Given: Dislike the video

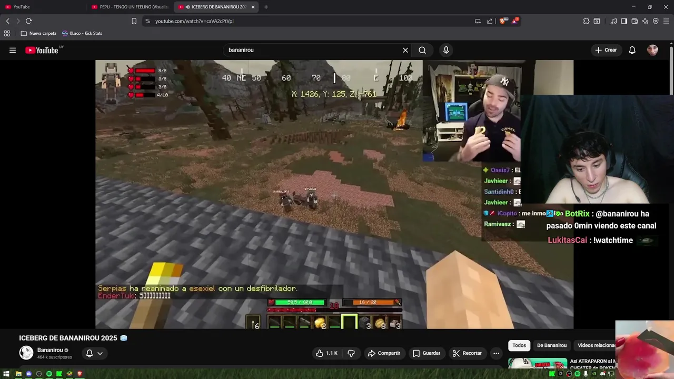Looking at the screenshot, I should 351,353.
